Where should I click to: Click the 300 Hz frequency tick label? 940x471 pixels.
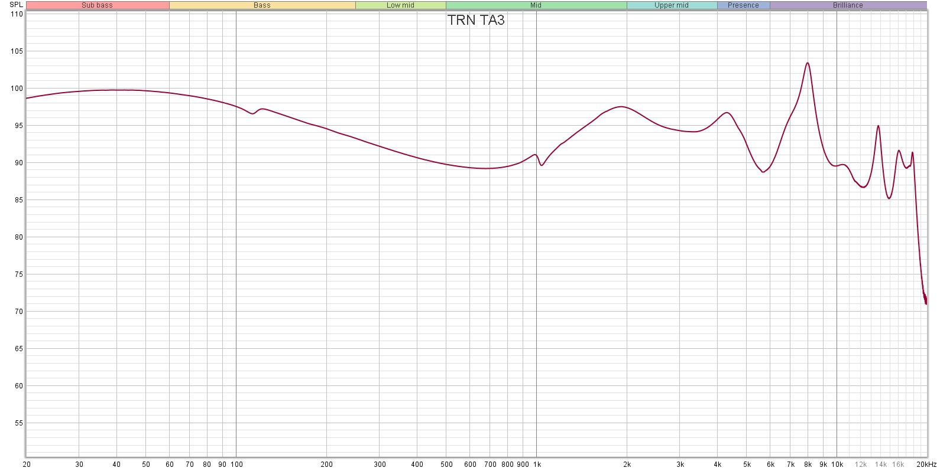tap(380, 465)
